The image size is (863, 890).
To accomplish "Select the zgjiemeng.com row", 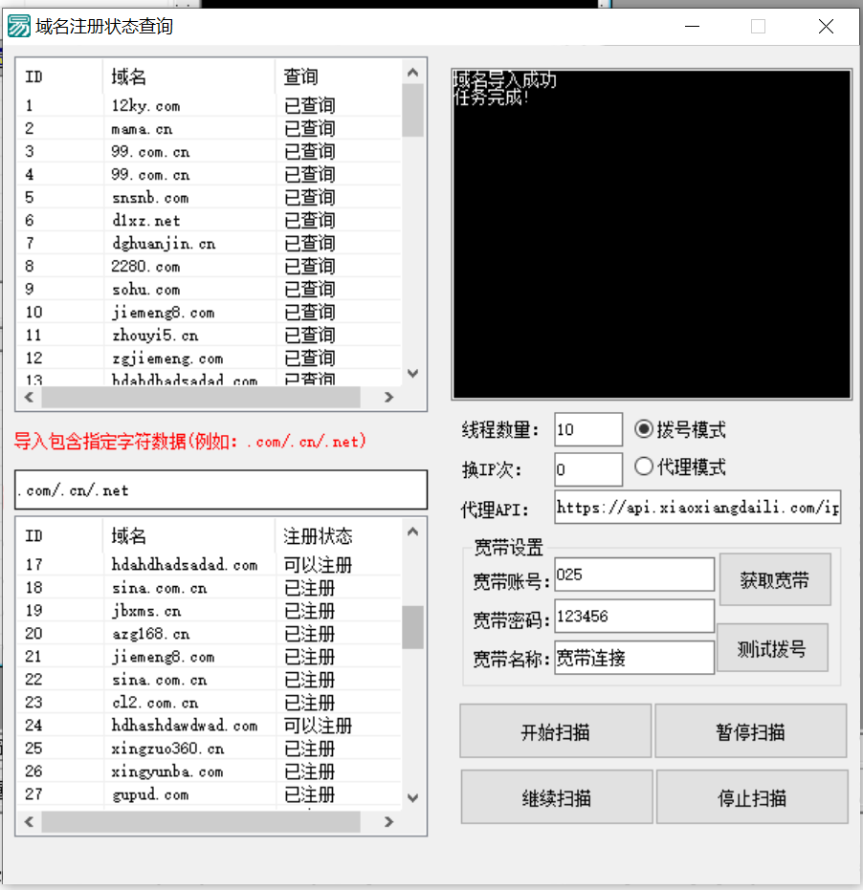I will [210, 358].
